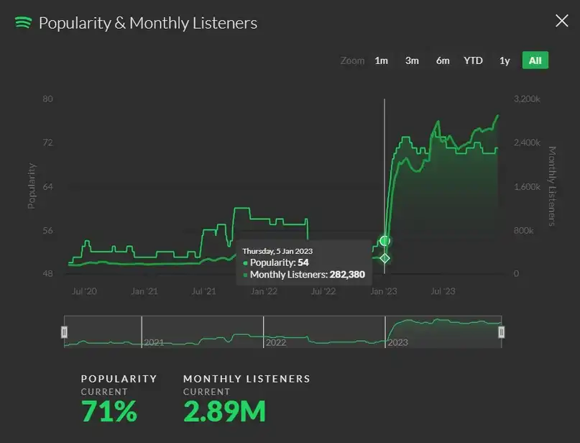This screenshot has height=443, width=580.
Task: Click the circular popularity marker on chart
Action: (385, 240)
